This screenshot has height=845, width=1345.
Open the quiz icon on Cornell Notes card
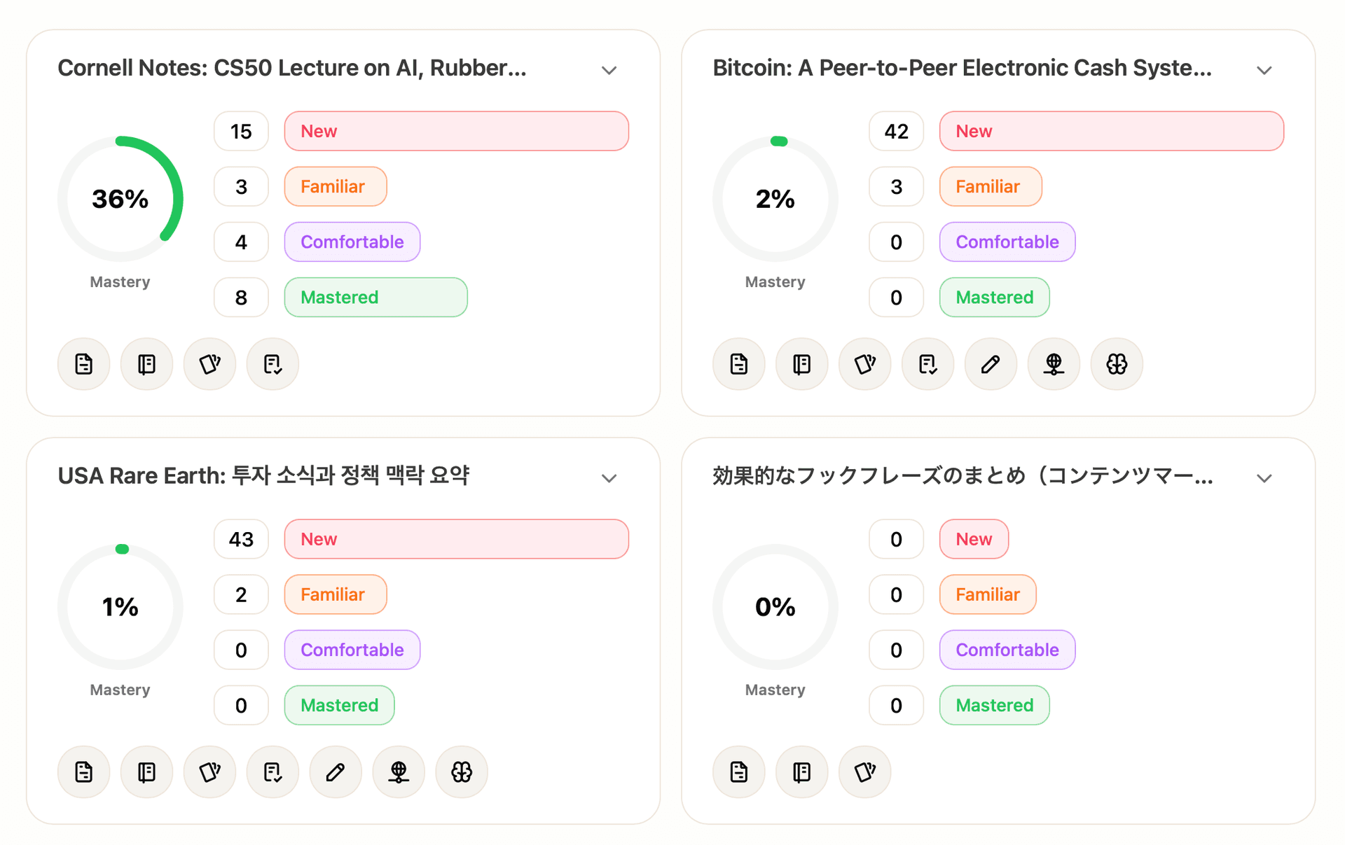tap(273, 364)
